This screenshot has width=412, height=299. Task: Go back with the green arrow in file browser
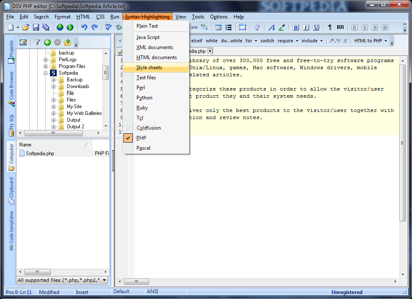pyautogui.click(x=47, y=42)
